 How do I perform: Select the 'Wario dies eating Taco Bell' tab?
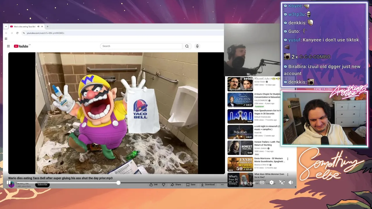point(25,26)
